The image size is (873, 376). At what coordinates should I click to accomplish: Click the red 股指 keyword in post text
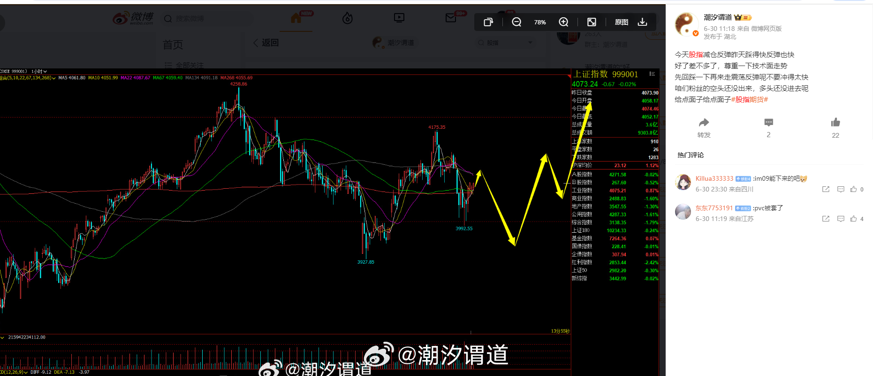[696, 54]
